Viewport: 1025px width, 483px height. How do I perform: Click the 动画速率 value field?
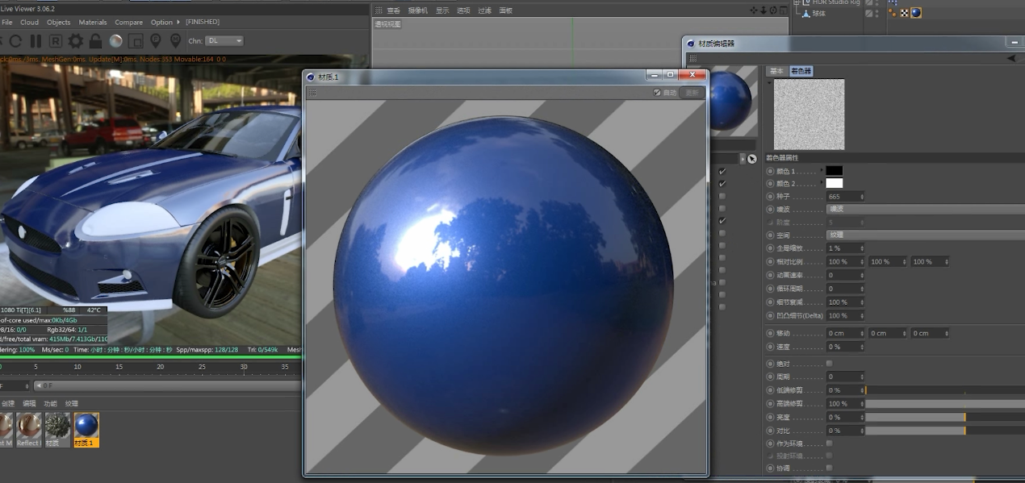pyautogui.click(x=845, y=275)
